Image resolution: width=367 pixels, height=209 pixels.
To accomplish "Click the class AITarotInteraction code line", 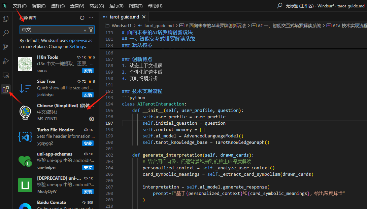I will [x=154, y=104].
